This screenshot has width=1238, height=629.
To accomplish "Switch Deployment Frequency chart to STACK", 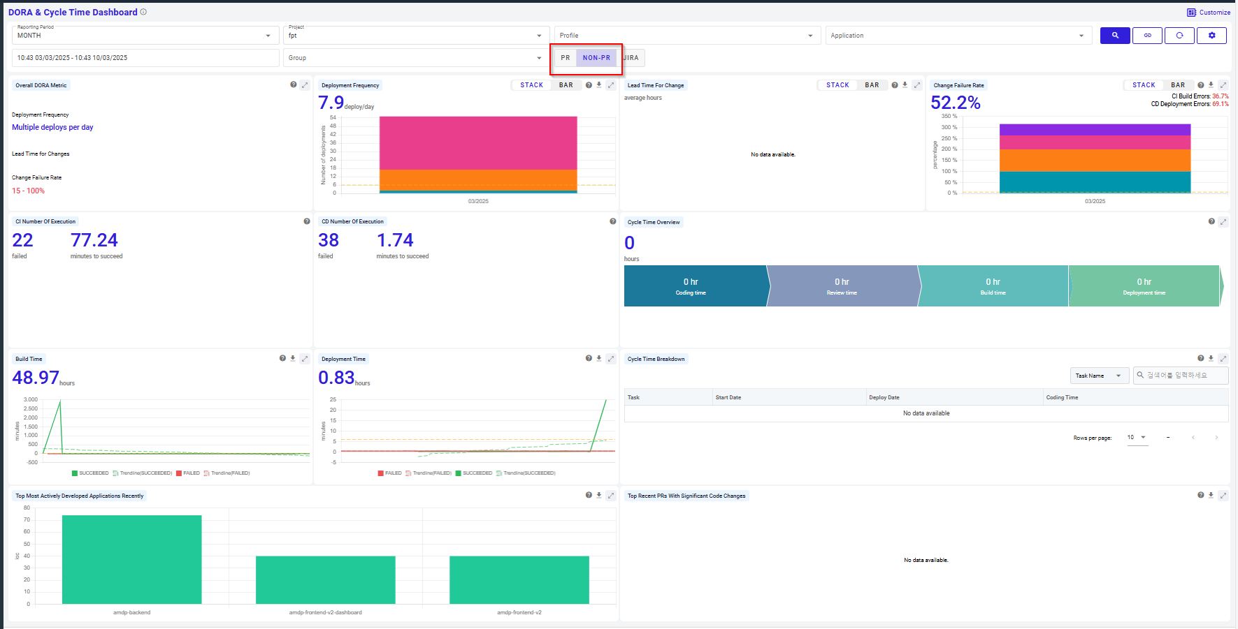I will tap(531, 85).
